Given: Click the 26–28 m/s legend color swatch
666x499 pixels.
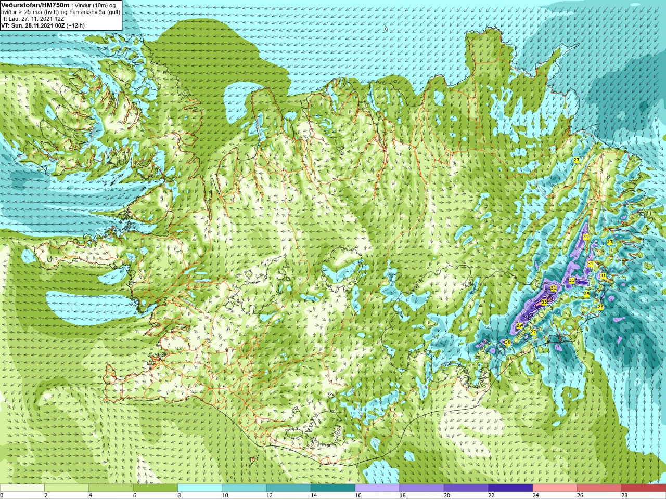Looking at the screenshot, I should 599,488.
